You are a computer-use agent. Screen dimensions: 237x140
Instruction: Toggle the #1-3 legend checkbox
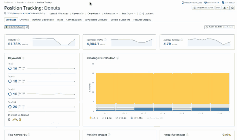coord(90,118)
